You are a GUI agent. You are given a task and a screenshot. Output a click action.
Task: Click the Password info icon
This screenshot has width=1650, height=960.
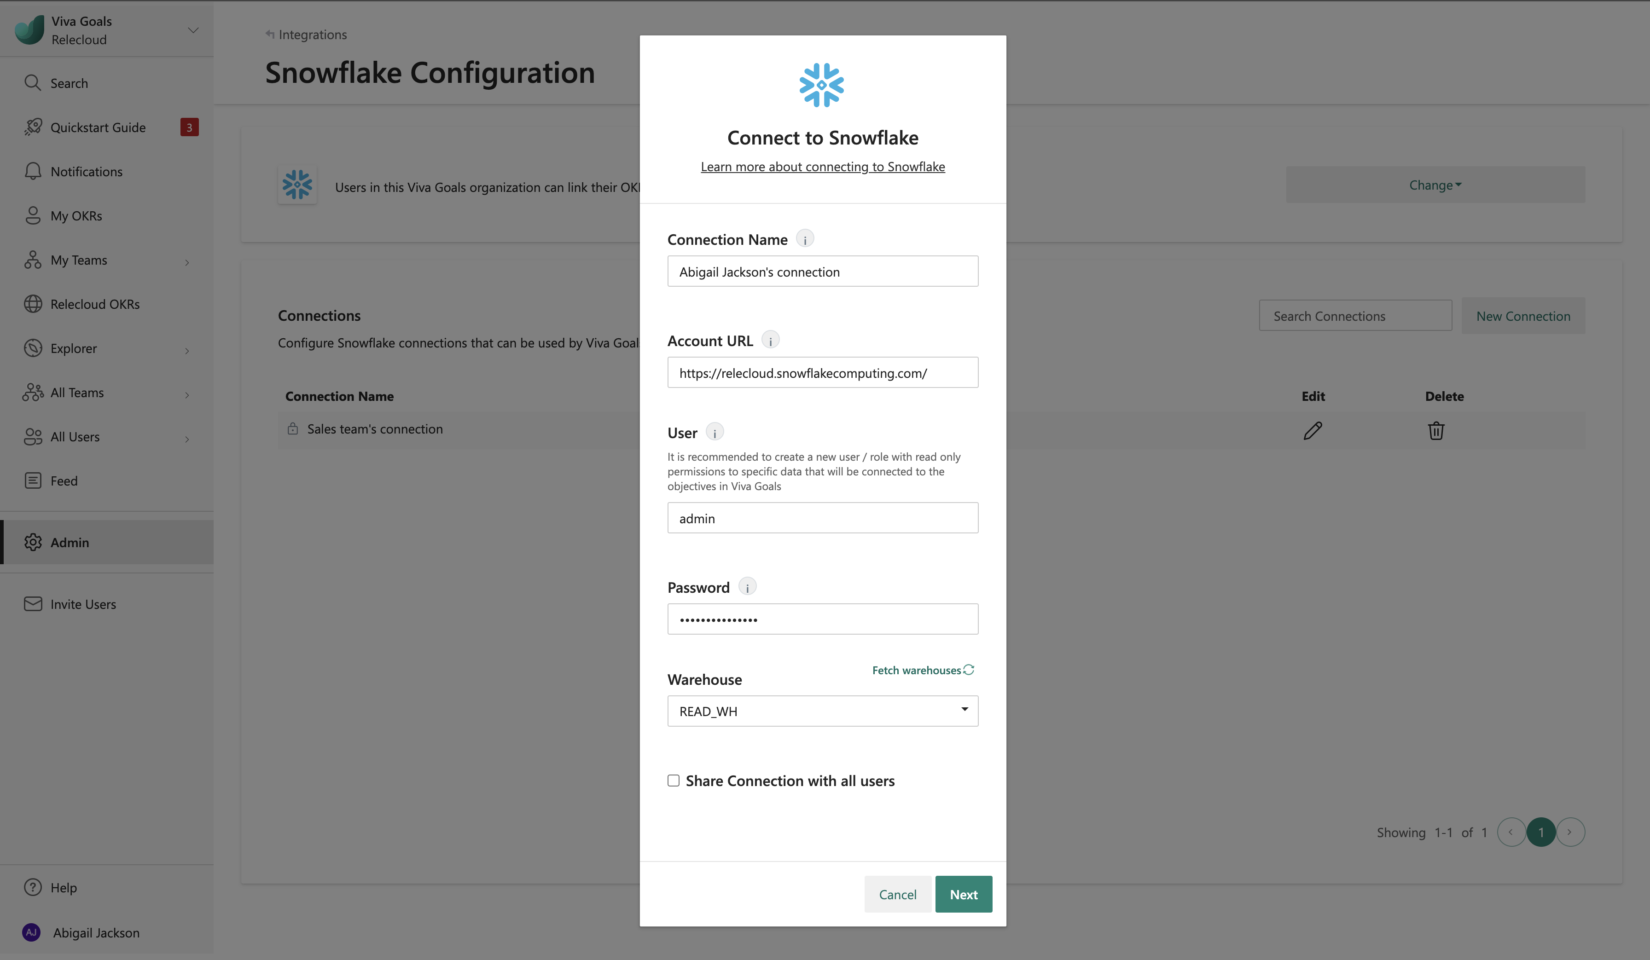coord(747,587)
